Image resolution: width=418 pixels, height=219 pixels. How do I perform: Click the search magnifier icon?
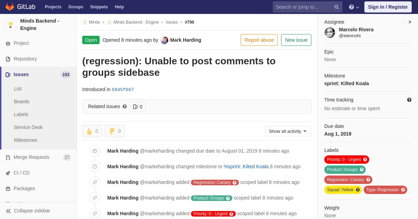pyautogui.click(x=336, y=7)
